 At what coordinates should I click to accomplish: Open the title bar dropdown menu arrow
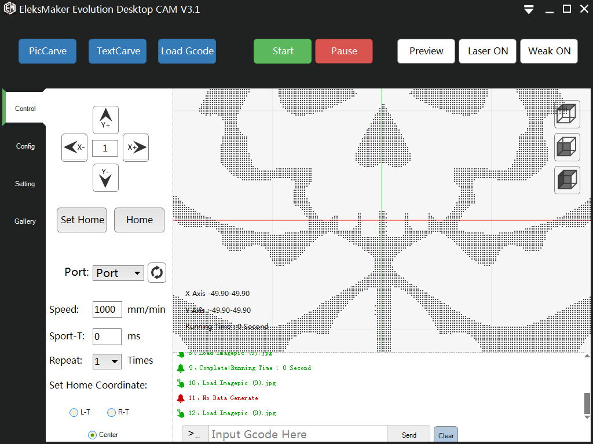click(x=528, y=10)
